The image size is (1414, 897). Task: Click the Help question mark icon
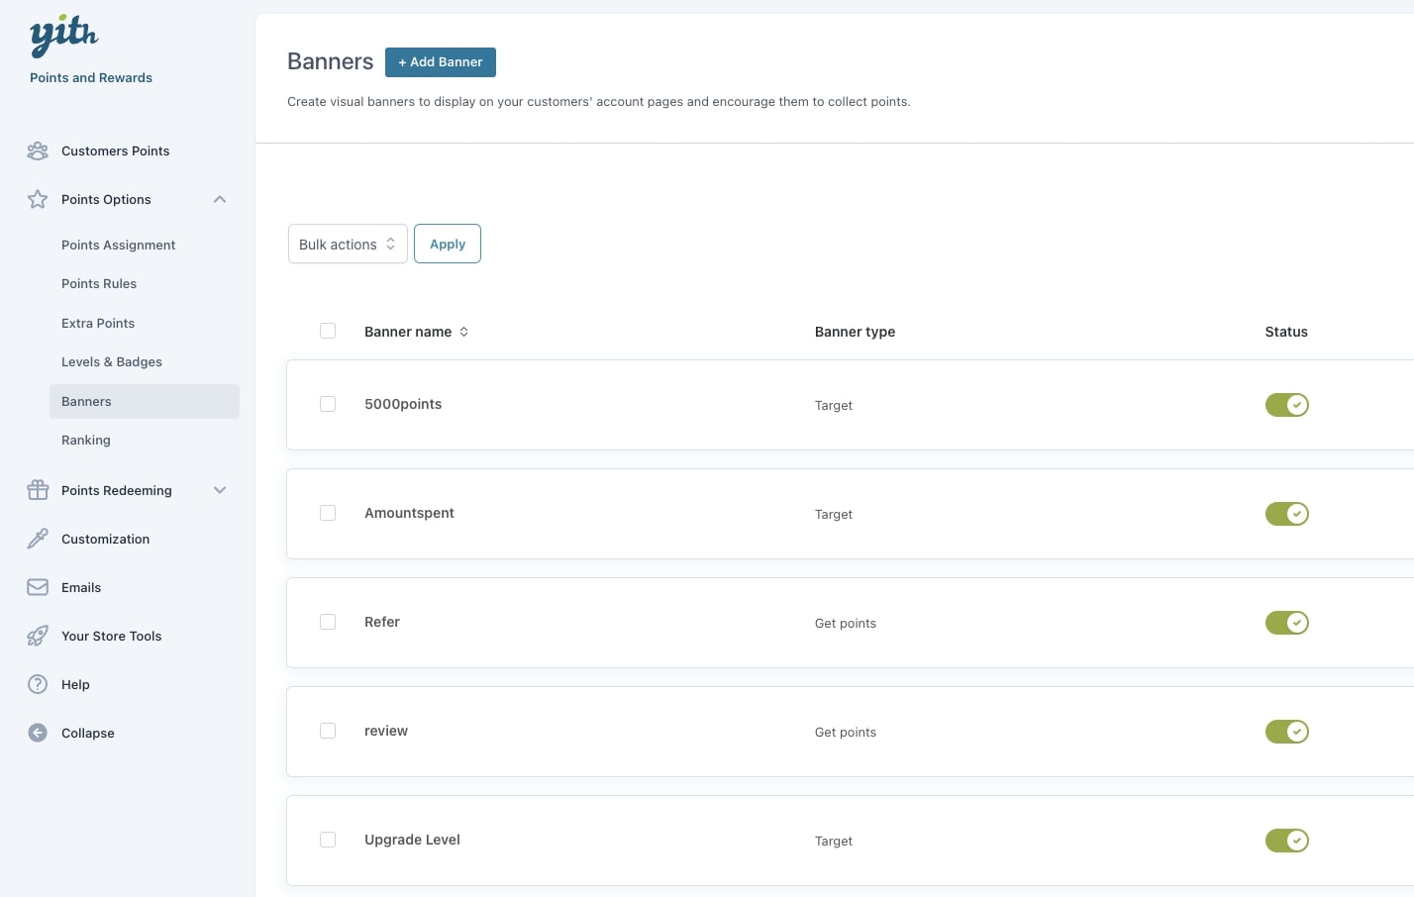[38, 684]
